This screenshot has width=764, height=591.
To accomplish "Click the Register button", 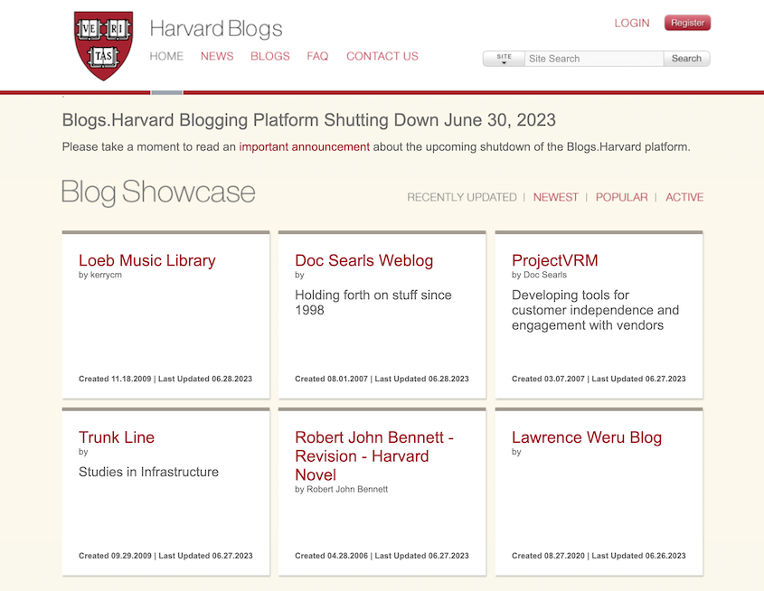I will click(687, 23).
